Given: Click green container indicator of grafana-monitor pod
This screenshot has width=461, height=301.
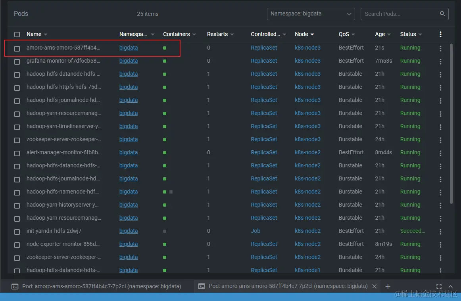Looking at the screenshot, I should point(165,61).
